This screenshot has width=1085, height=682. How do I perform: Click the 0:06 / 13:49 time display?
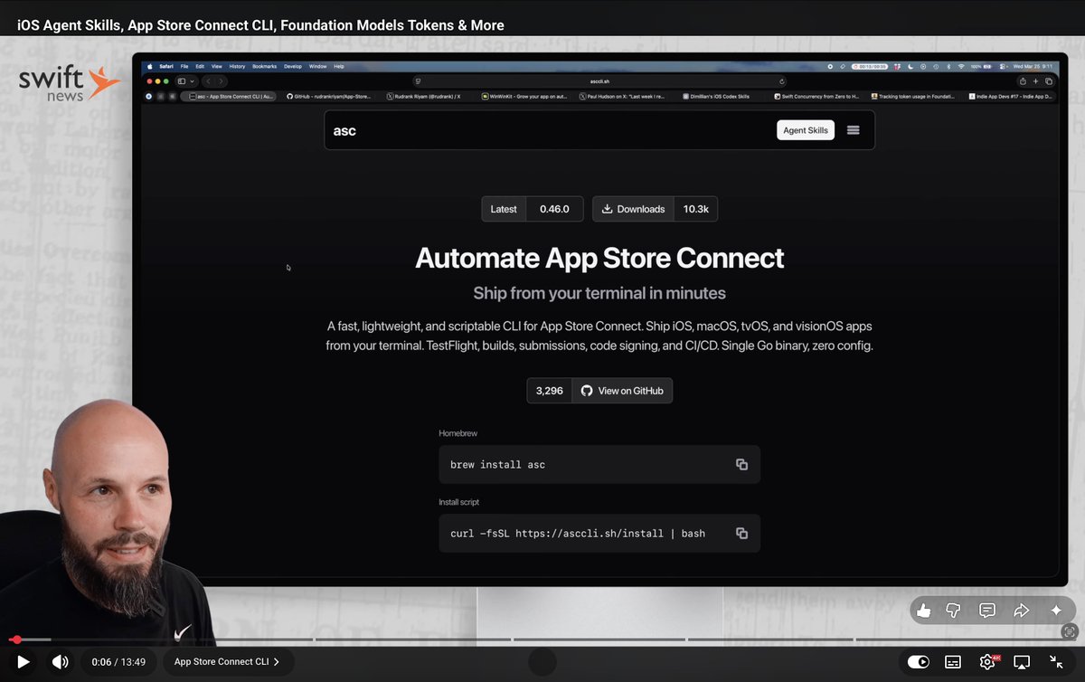coord(118,661)
